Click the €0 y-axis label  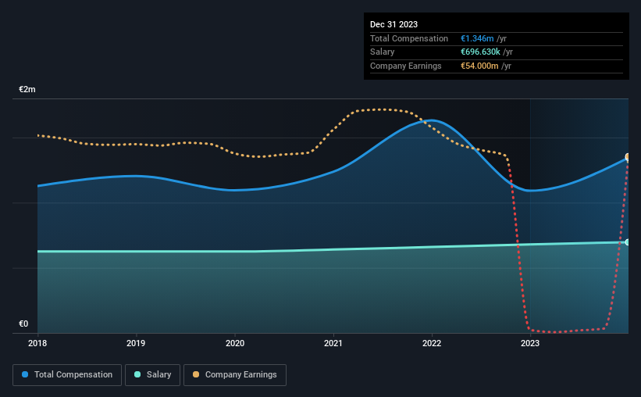23,324
